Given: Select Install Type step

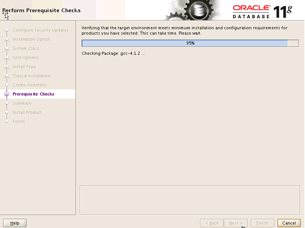Looking at the screenshot, I should point(24,67).
